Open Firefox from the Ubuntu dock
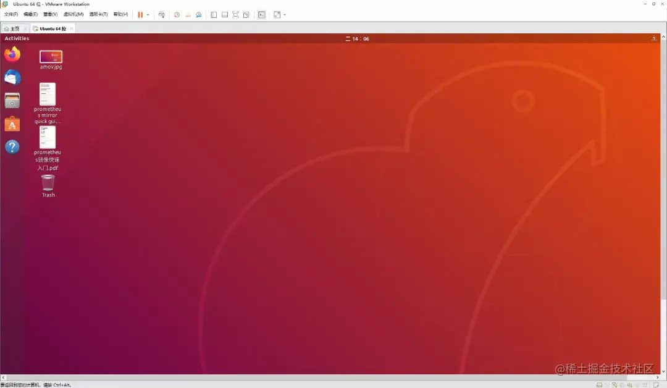The image size is (667, 388). (x=12, y=54)
